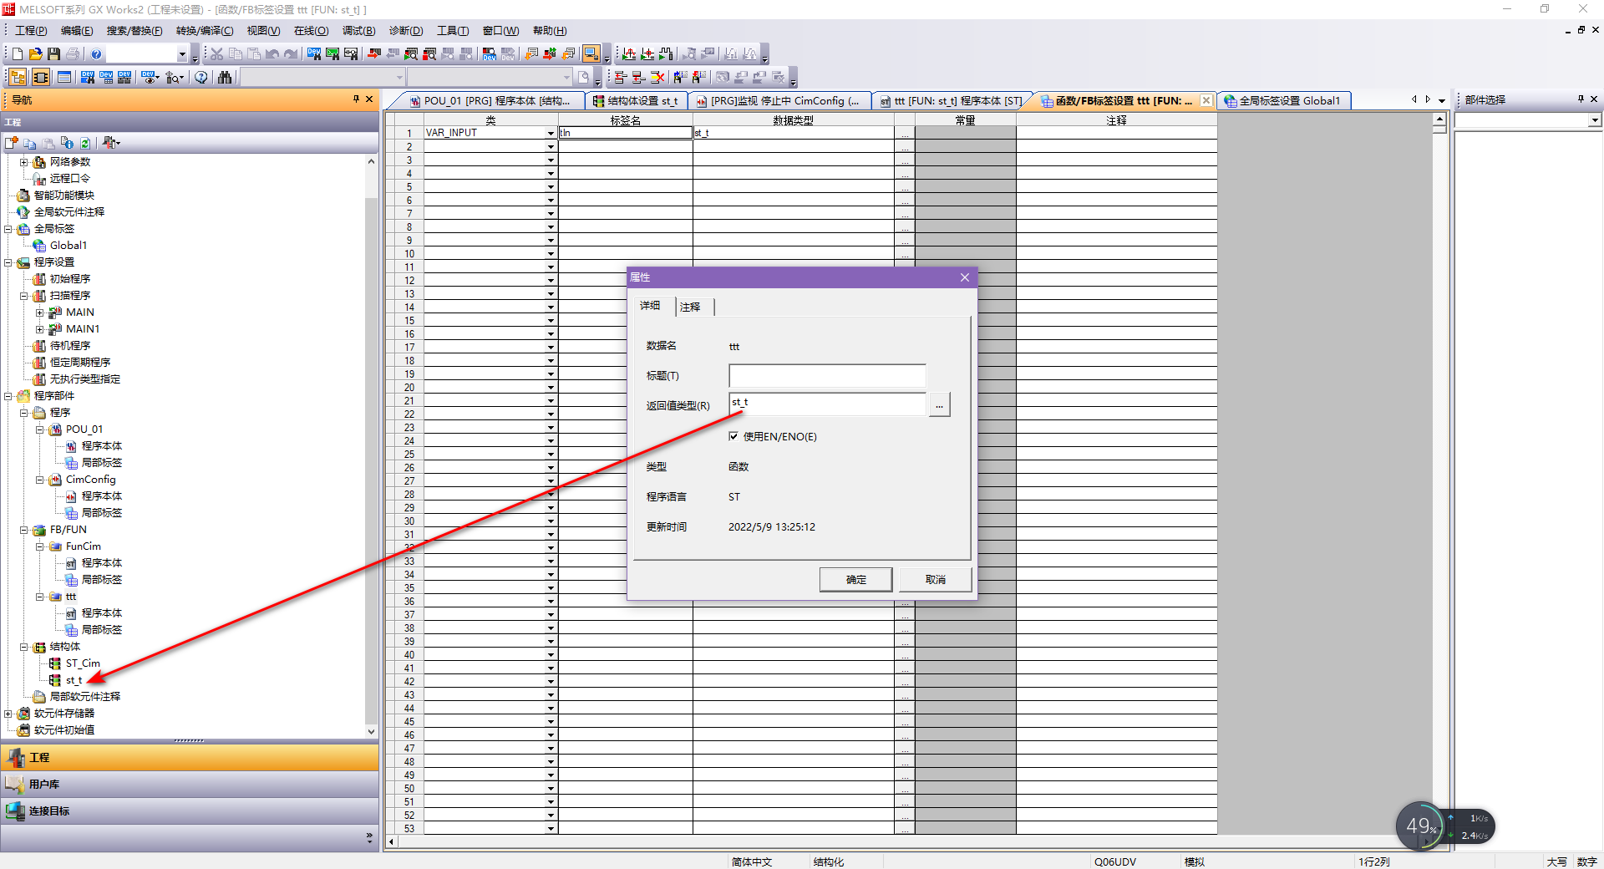Expand the MAIN1 tree node
This screenshot has width=1604, height=869.
click(x=39, y=329)
